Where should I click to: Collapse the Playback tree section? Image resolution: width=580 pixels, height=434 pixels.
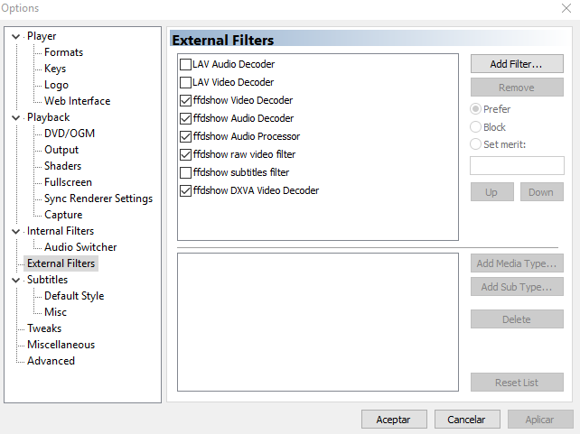pyautogui.click(x=16, y=117)
